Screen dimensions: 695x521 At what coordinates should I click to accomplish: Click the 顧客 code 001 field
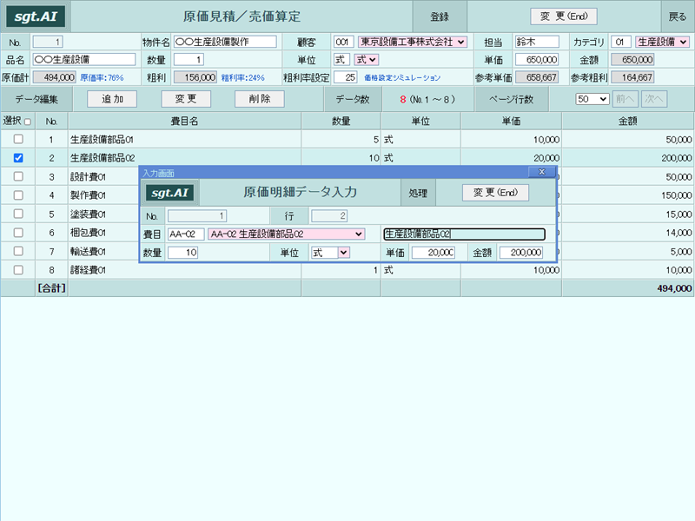[x=343, y=42]
